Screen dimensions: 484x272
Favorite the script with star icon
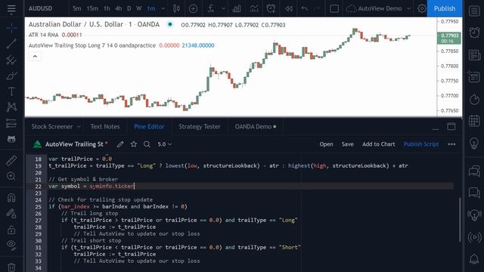point(134,144)
